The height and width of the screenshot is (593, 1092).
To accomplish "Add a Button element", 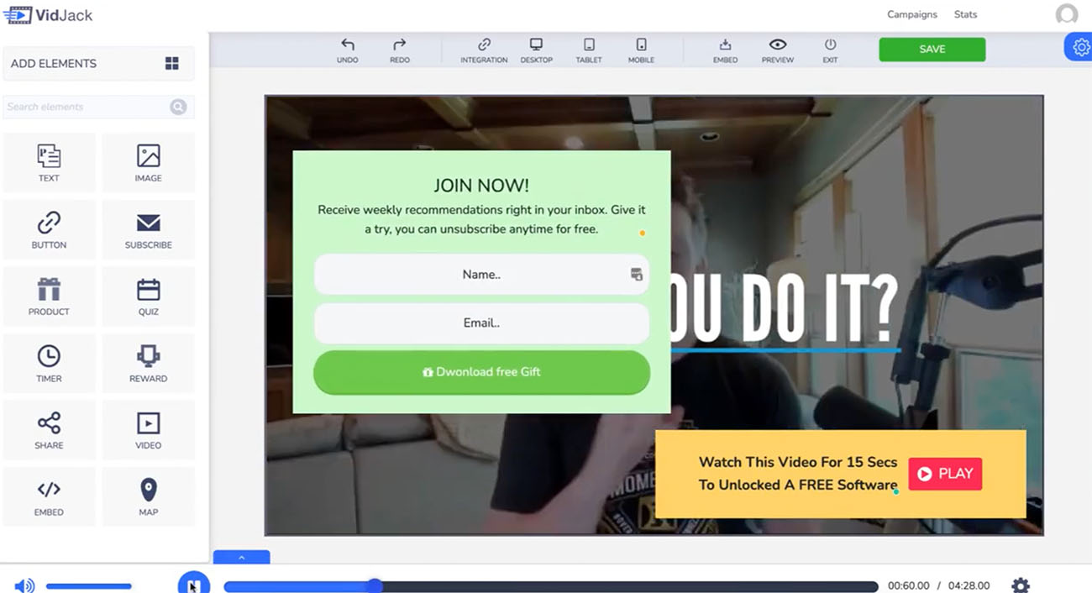I will tap(49, 229).
